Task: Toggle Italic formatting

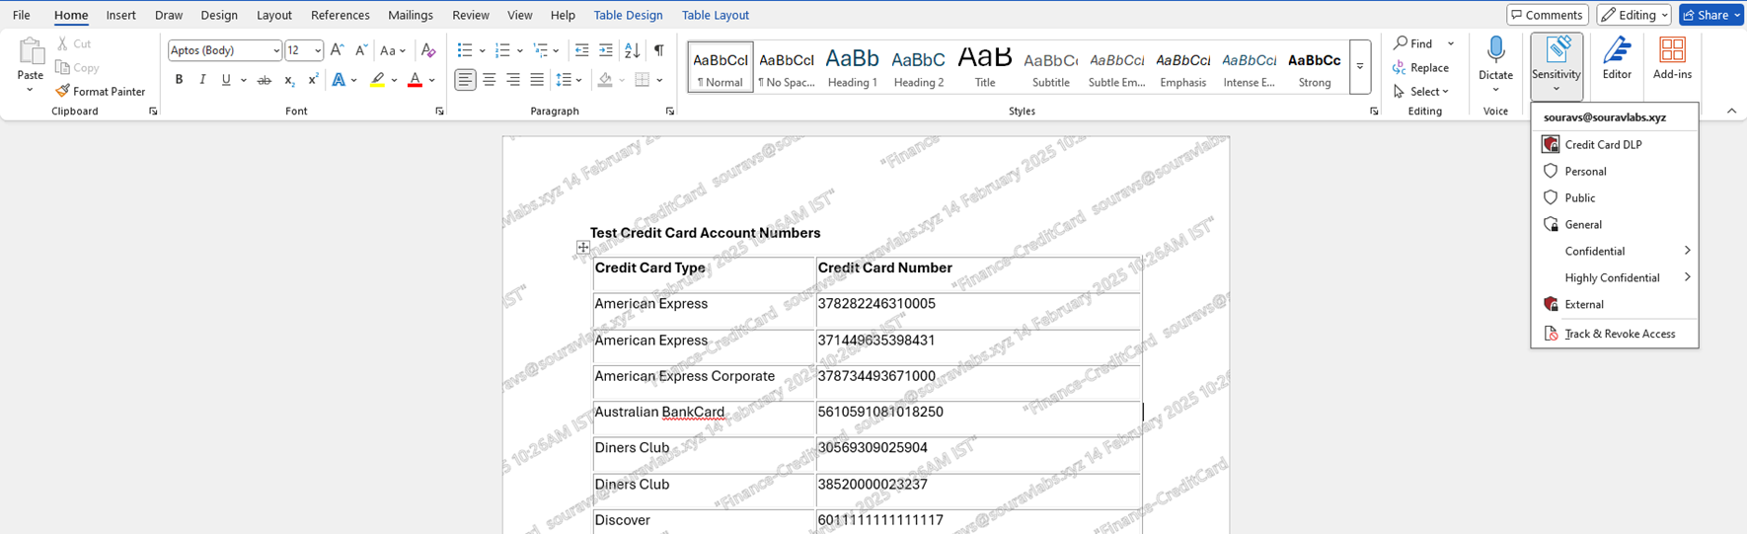Action: point(202,80)
